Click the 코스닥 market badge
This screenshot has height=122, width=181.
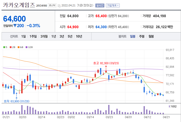[52, 5]
